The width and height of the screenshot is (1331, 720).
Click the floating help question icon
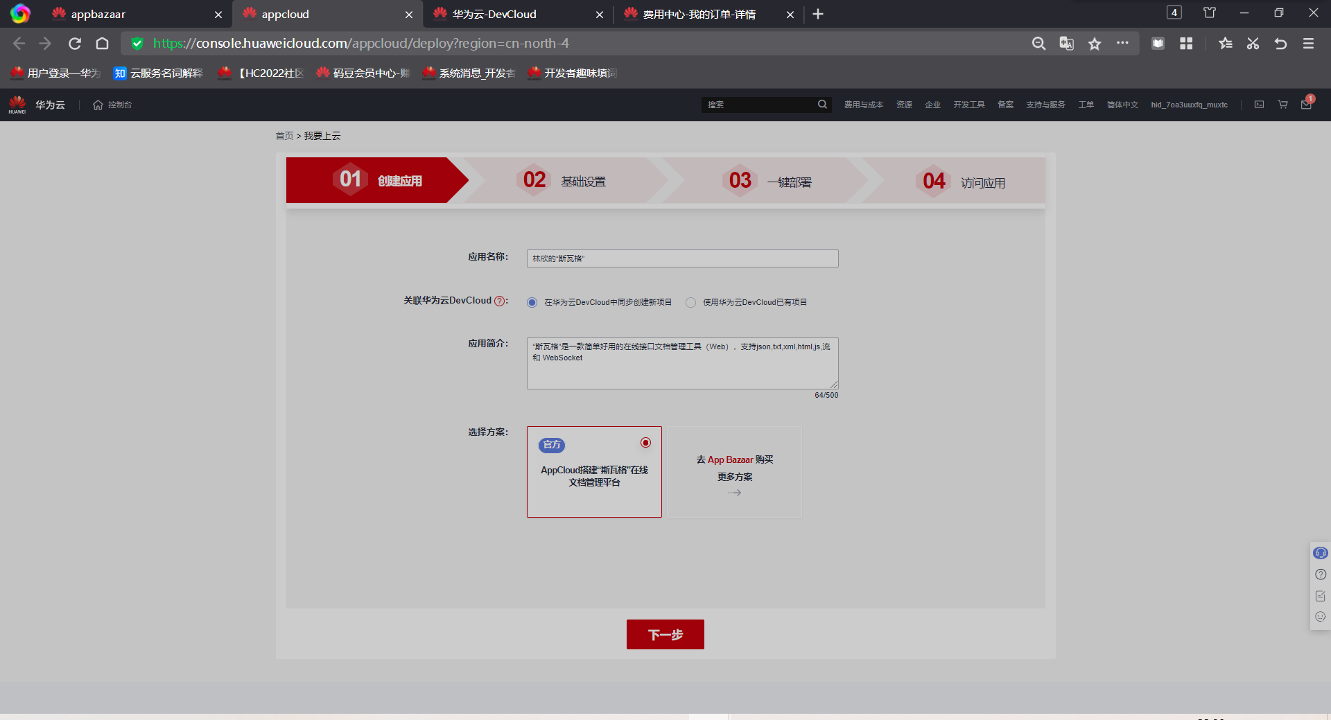tap(1321, 574)
